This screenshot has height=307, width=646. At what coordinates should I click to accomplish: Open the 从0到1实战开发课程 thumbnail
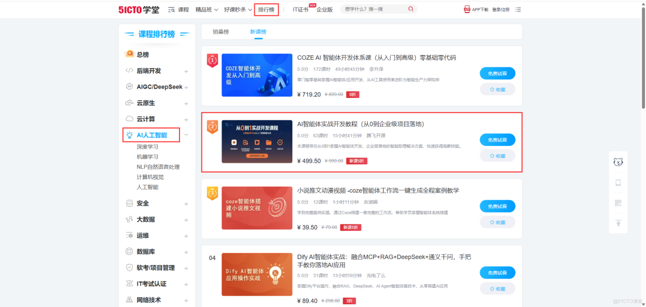click(257, 142)
